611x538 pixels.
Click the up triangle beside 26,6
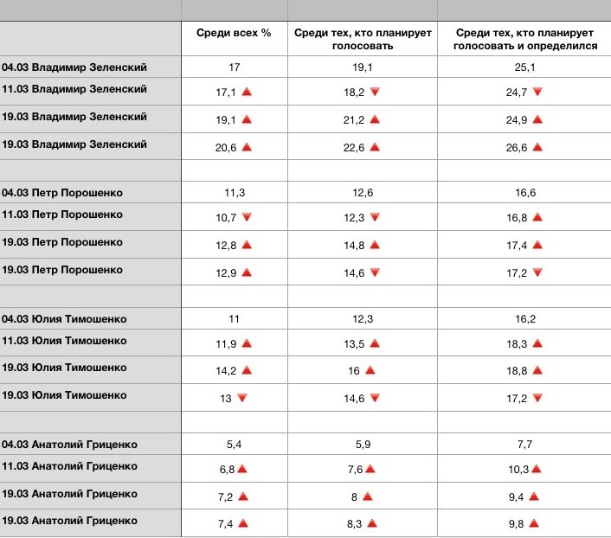(537, 148)
